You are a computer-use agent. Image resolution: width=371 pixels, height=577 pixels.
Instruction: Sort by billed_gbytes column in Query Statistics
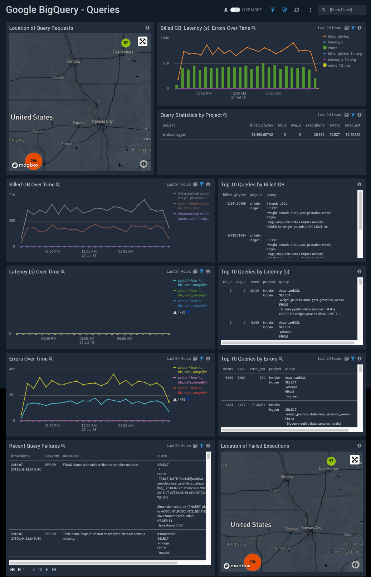261,125
